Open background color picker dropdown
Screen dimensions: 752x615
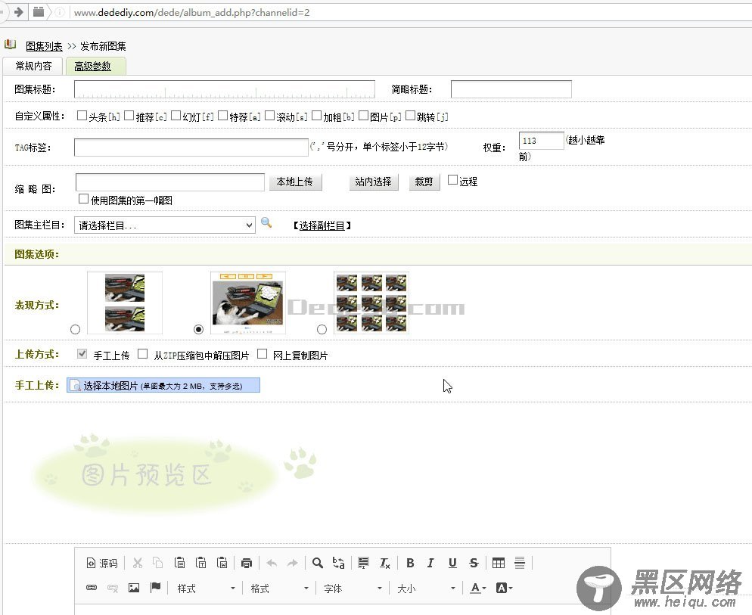point(504,588)
